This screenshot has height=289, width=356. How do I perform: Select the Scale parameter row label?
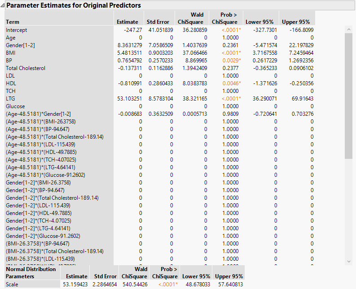(x=12, y=284)
